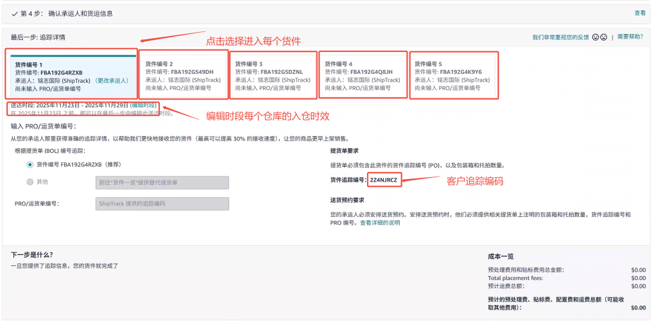Click the 预处理费用和贴标费用总金额 label
Viewport: 652px width, 321px height.
(526, 270)
